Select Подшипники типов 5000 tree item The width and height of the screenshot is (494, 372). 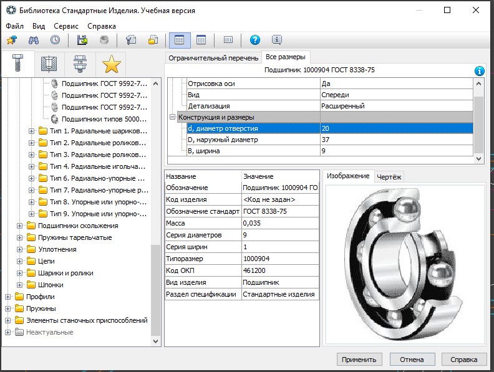pyautogui.click(x=104, y=119)
